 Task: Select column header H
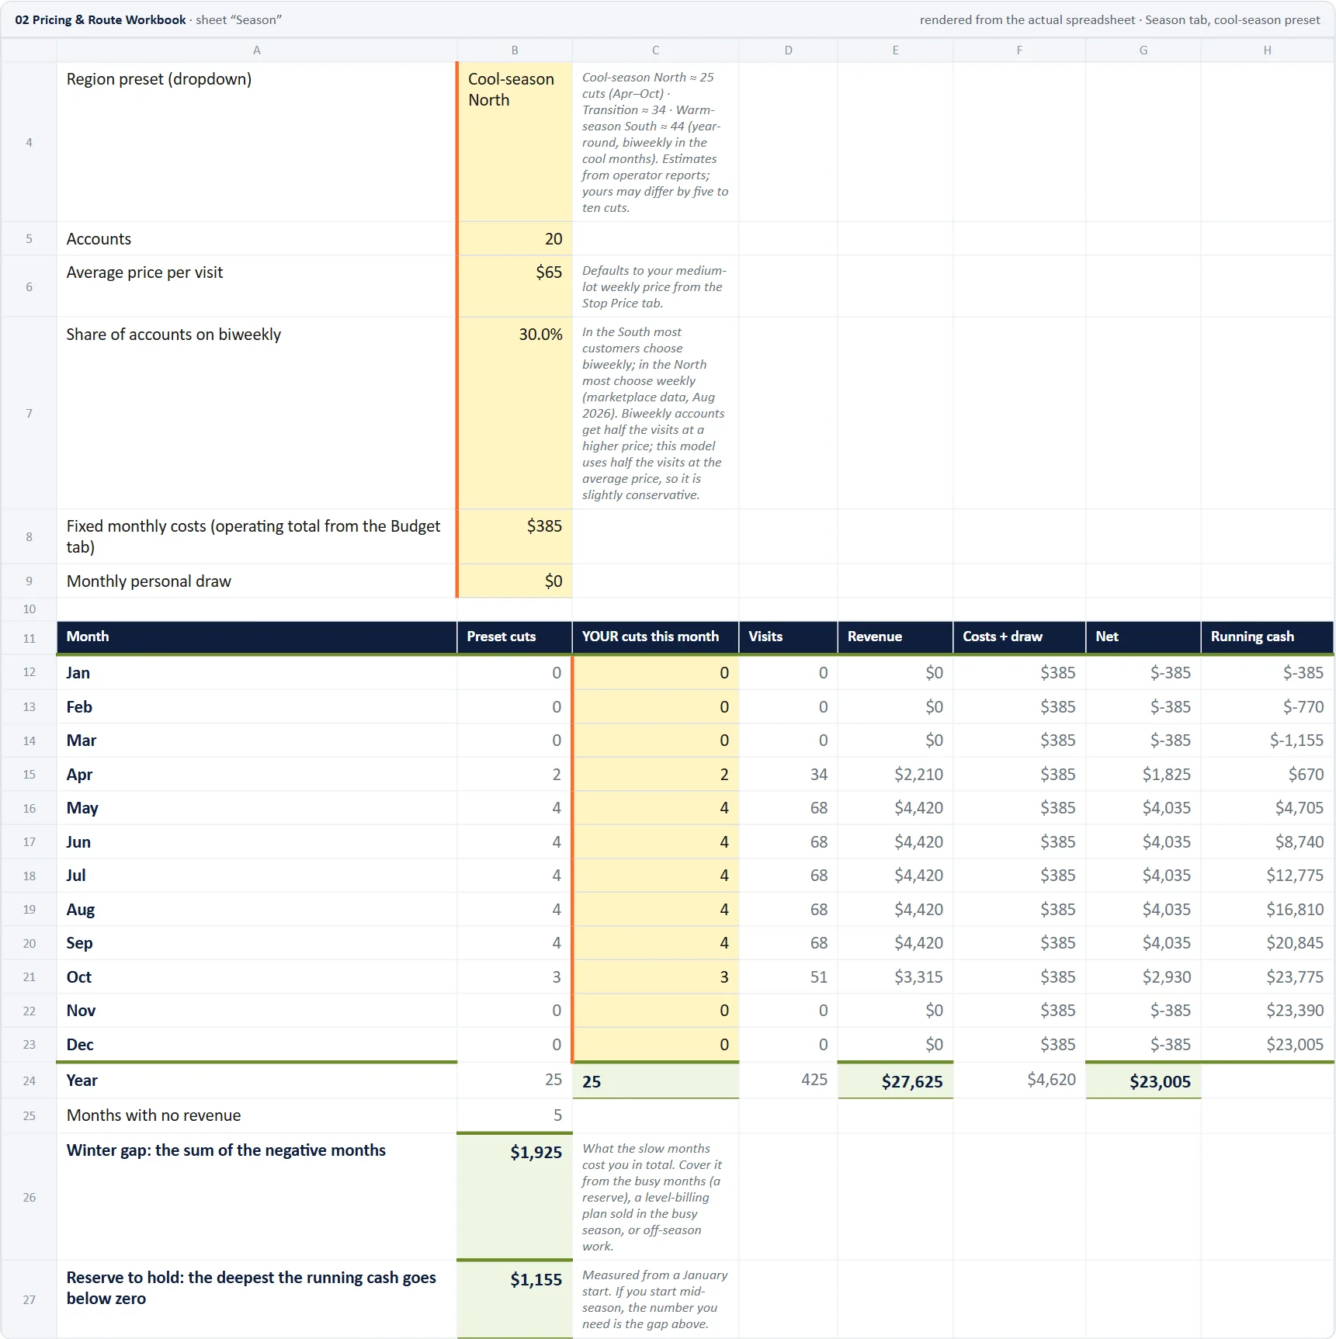1267,50
